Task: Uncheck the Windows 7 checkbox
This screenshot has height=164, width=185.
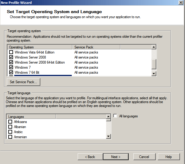Action: [11, 67]
